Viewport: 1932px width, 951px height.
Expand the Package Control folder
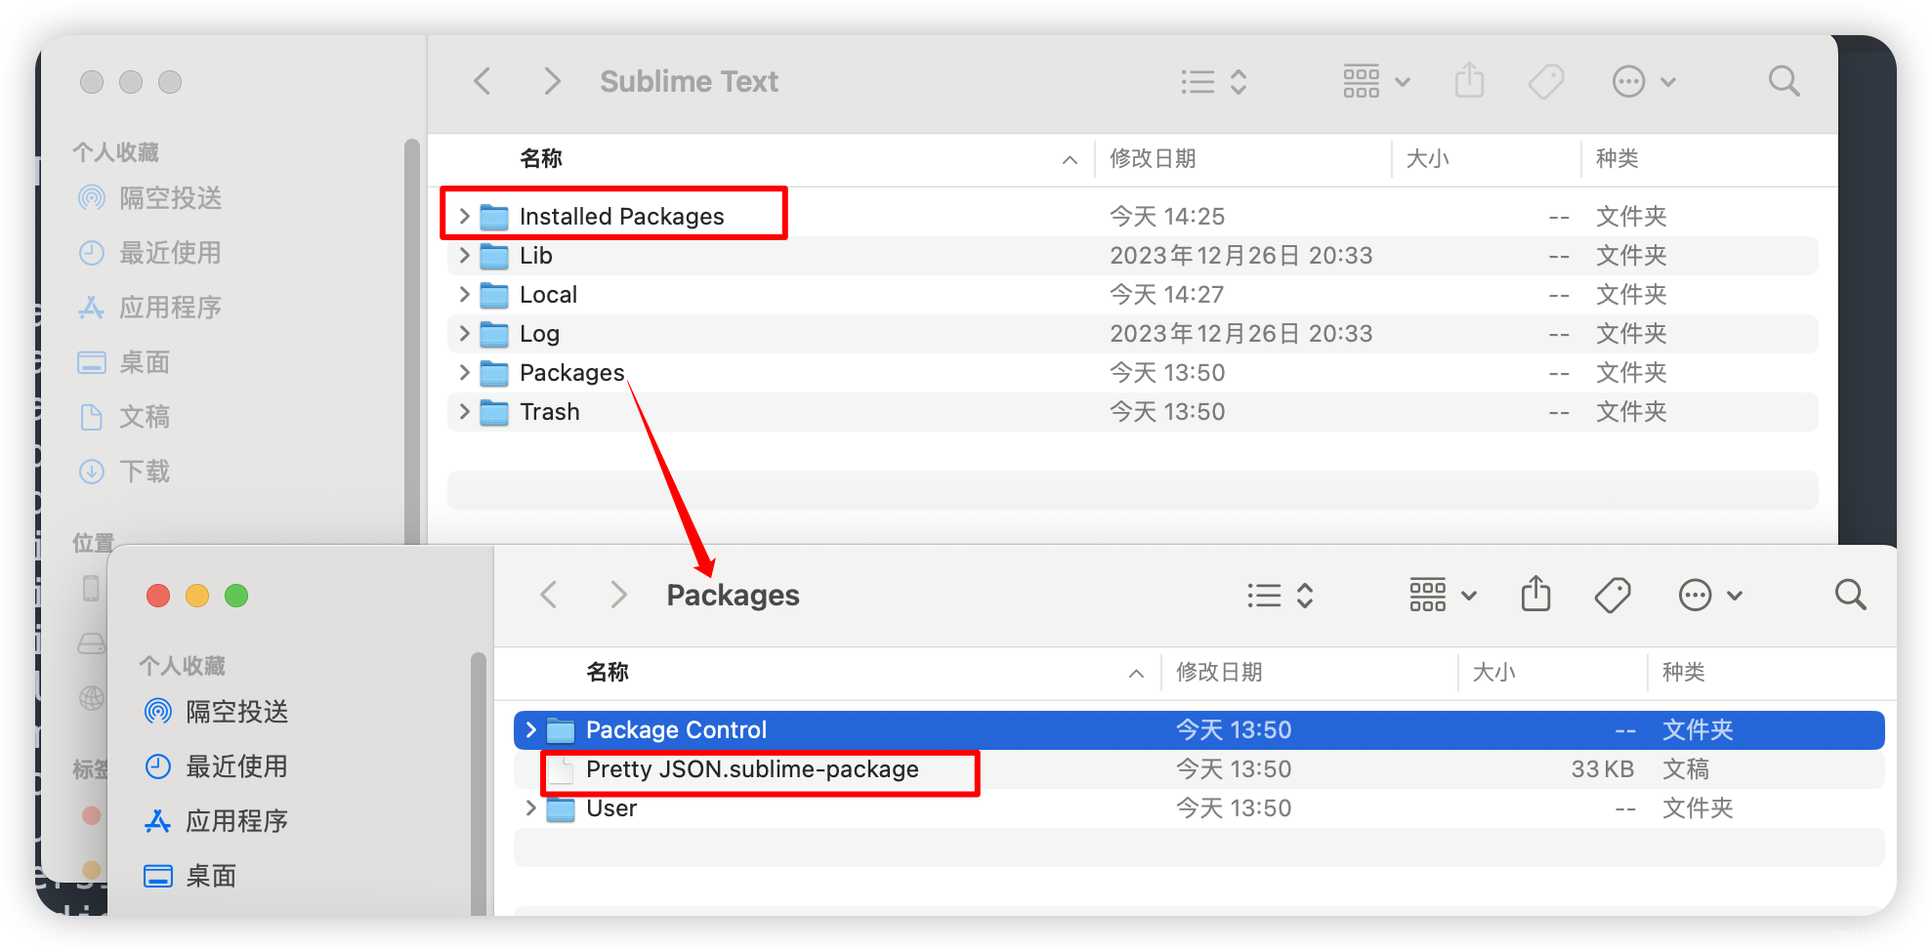tap(531, 729)
